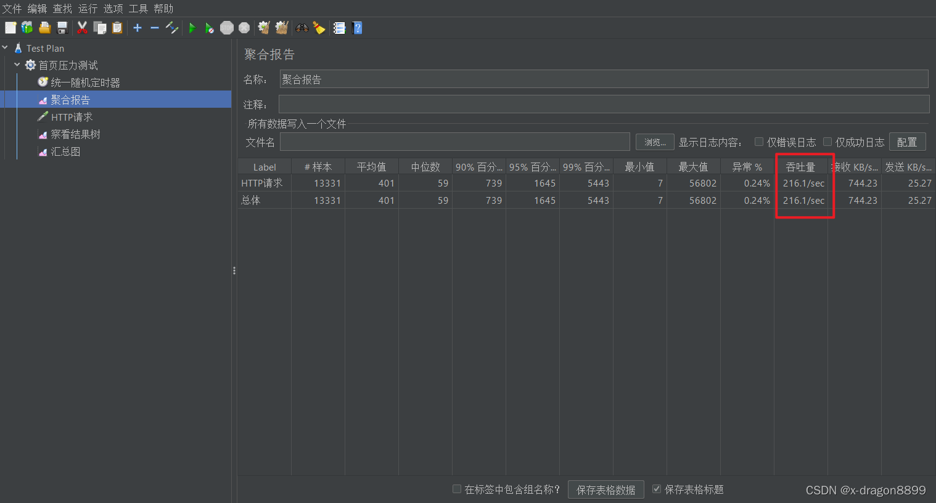
Task: Cut selected element with scissors icon
Action: (82, 28)
